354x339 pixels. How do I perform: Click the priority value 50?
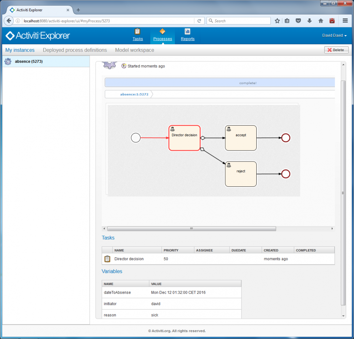(x=166, y=259)
